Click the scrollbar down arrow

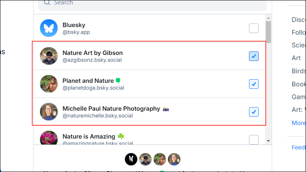[x=269, y=140]
